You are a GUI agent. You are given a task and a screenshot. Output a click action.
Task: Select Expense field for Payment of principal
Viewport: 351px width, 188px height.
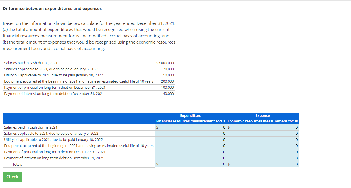(x=263, y=152)
